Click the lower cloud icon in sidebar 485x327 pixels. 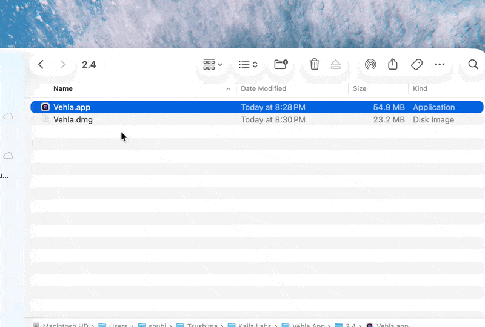(8, 156)
